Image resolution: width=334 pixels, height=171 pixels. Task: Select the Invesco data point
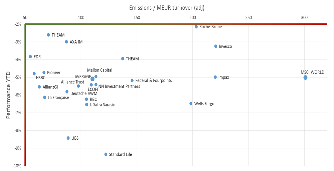[216, 46]
